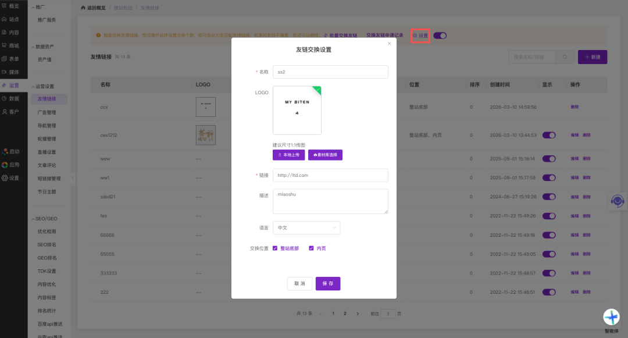The image size is (628, 338).
Task: Click the page jump number input
Action: 388,314
